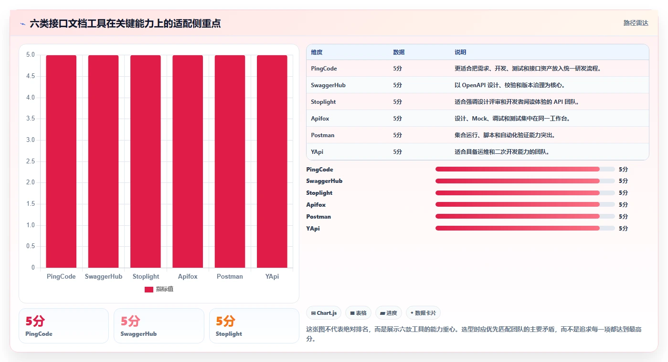Click the YApi label in progress list

point(313,229)
